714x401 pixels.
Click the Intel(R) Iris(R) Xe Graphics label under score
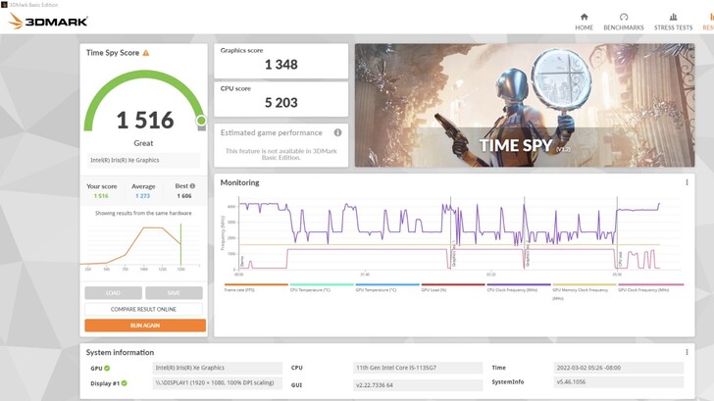coord(143,160)
